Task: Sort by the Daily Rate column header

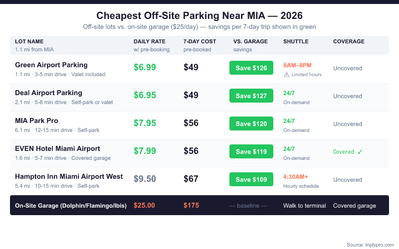Action: click(148, 41)
